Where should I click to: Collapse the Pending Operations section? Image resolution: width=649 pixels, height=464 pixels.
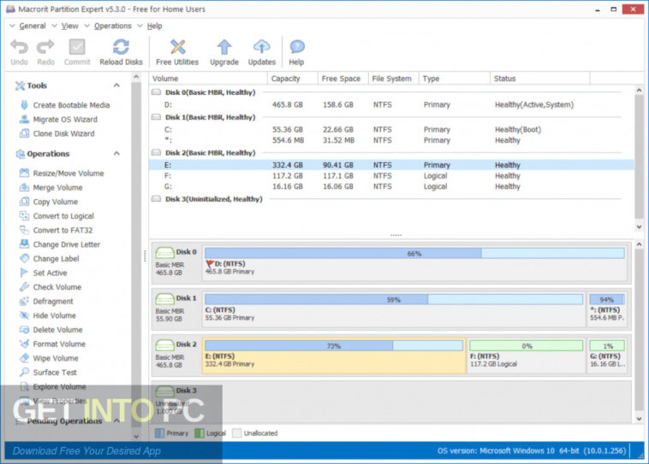(x=116, y=420)
